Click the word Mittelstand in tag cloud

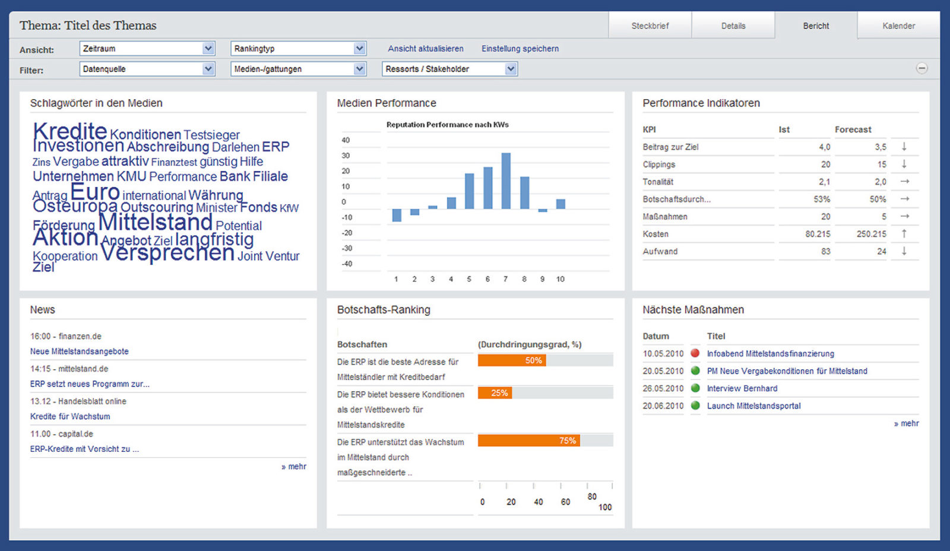pos(156,222)
